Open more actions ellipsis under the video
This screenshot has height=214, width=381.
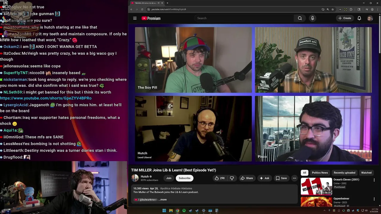294,178
